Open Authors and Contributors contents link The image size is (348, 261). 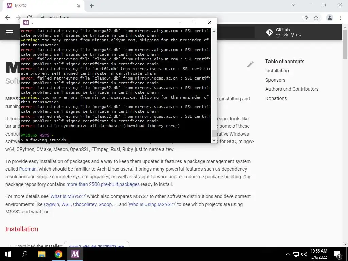[292, 89]
